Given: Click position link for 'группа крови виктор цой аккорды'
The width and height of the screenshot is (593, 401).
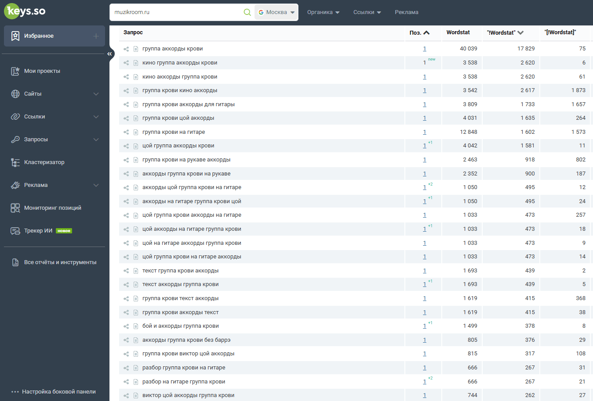Looking at the screenshot, I should click(x=425, y=354).
